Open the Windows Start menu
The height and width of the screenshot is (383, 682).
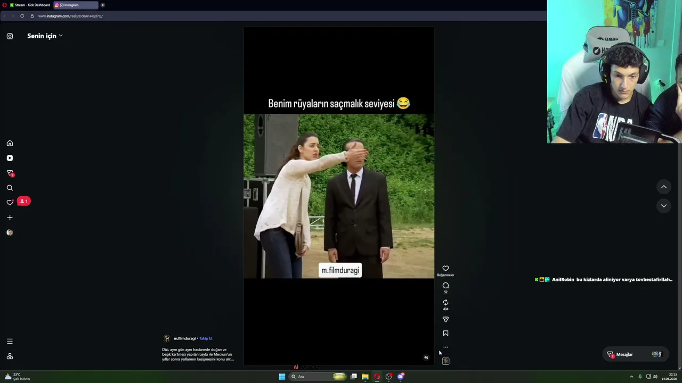click(282, 377)
